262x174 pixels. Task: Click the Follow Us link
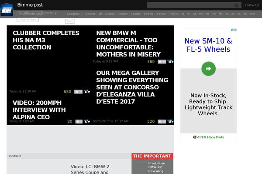(x=252, y=5)
